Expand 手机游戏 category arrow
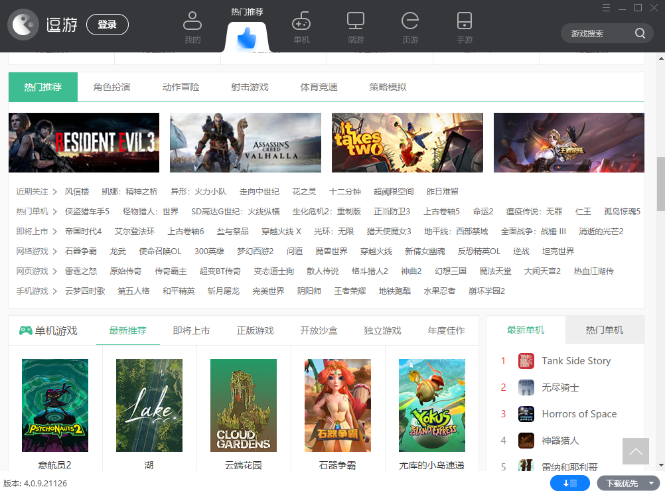665x493 pixels. click(x=54, y=291)
